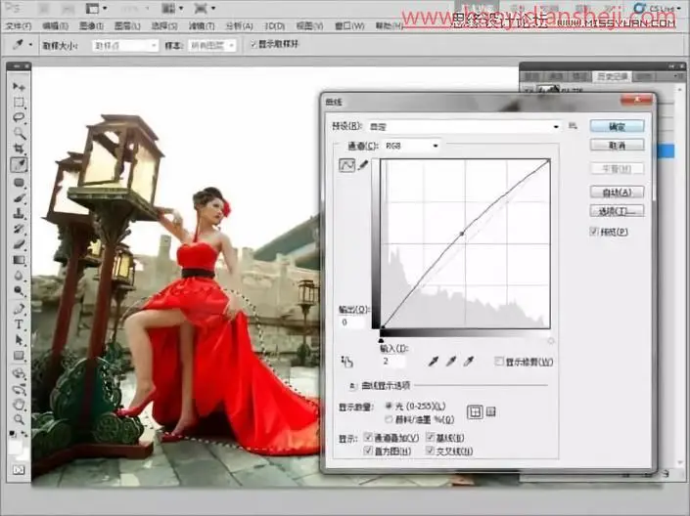Select the Gradient tool
Image resolution: width=690 pixels, height=516 pixels.
(x=19, y=260)
